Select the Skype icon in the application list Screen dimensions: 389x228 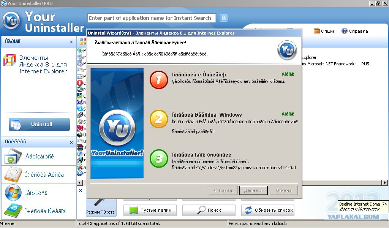click(x=80, y=108)
